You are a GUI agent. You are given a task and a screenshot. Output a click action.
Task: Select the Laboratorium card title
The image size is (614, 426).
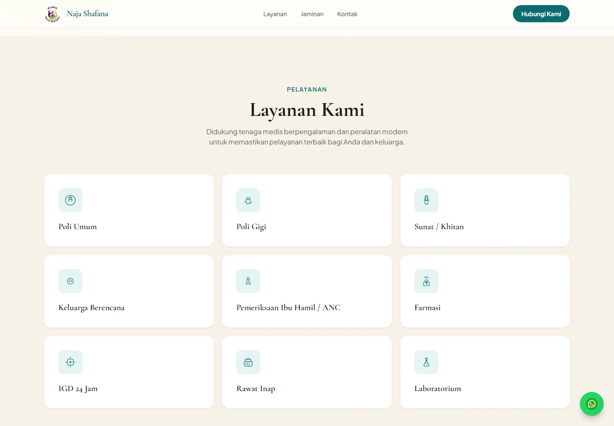tap(437, 389)
